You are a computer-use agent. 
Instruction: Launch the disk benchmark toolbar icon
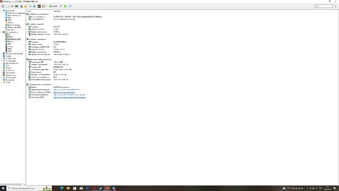12,6
